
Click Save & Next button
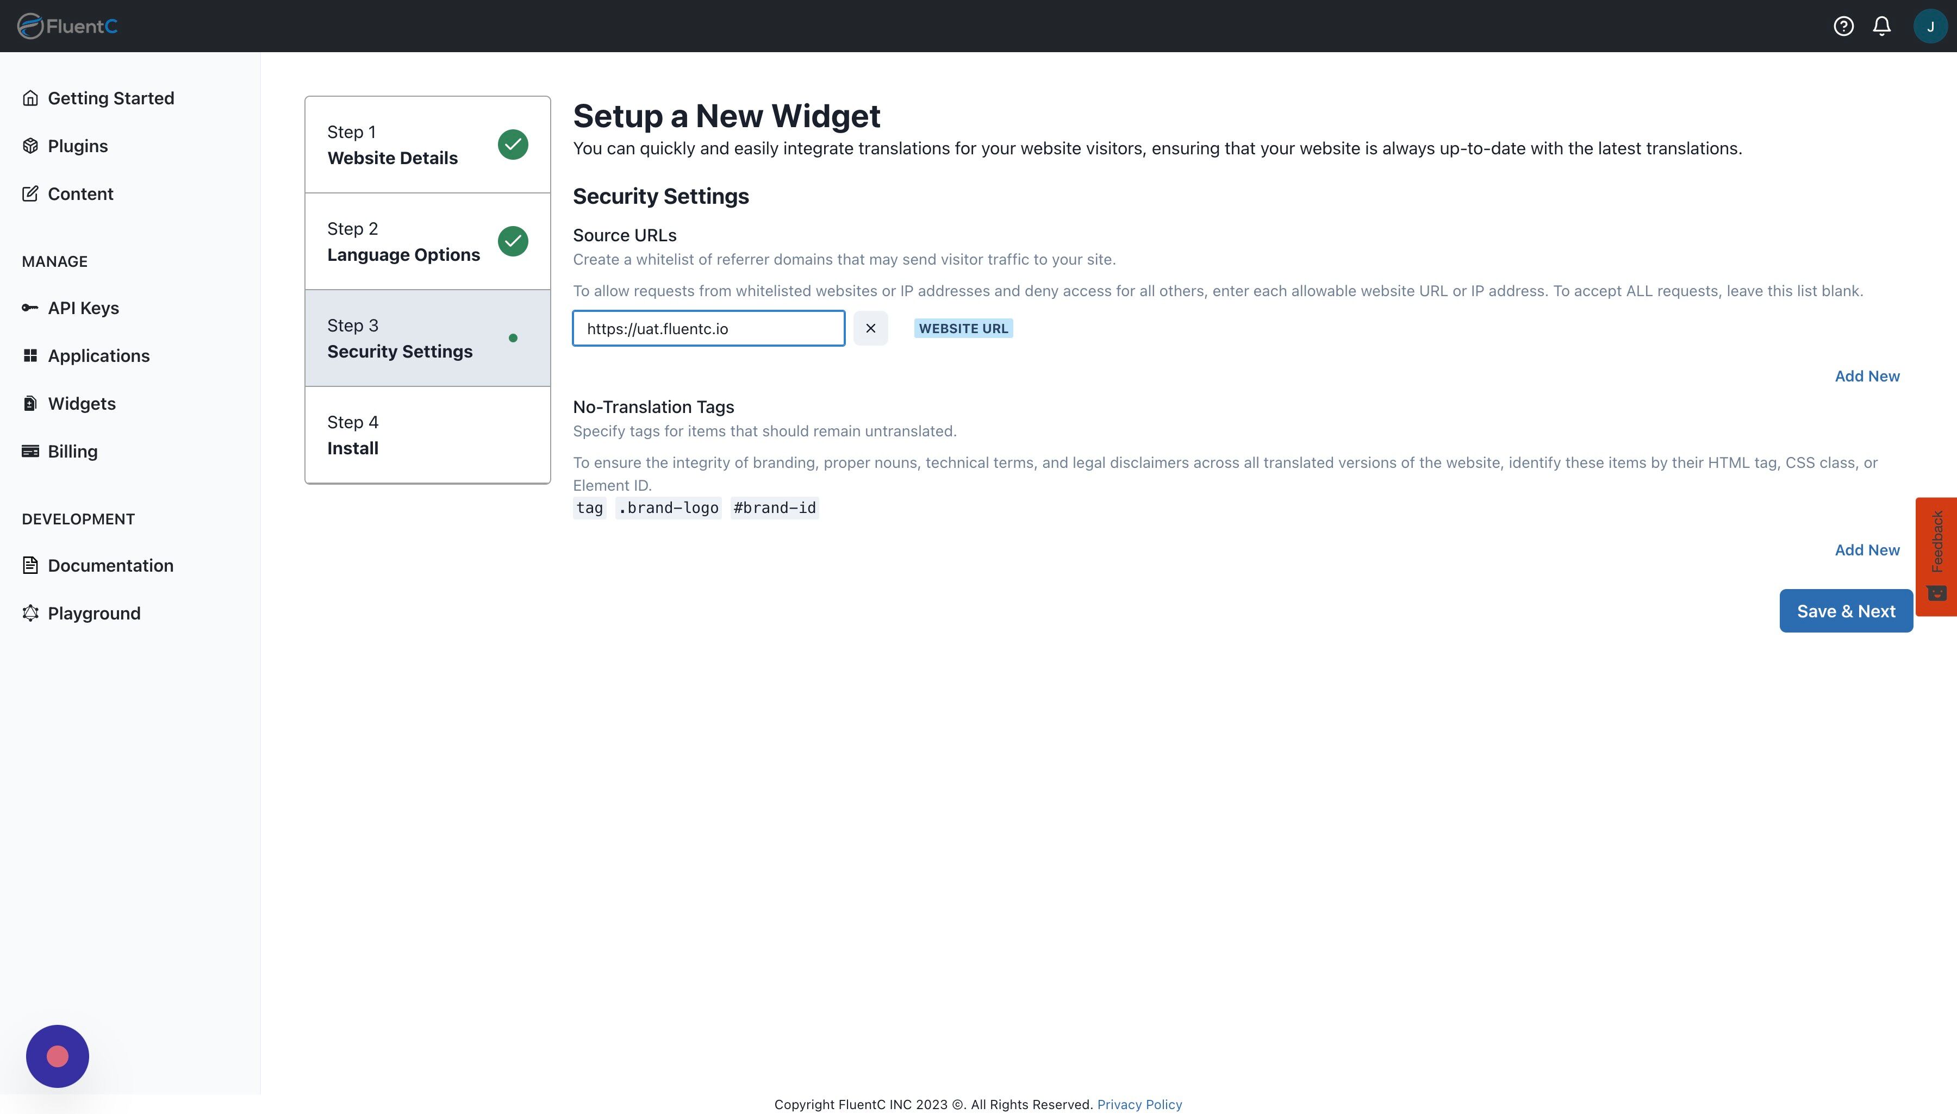coord(1845,611)
